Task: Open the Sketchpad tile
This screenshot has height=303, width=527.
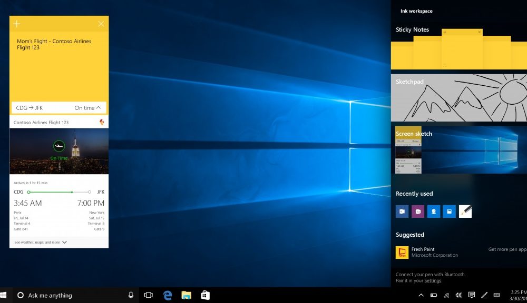Action: pyautogui.click(x=458, y=97)
